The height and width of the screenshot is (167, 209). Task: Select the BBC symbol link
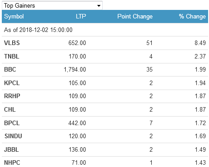click(x=10, y=69)
